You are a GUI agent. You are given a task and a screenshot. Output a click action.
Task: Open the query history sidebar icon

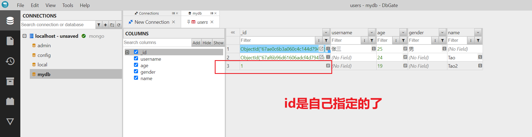coord(10,61)
